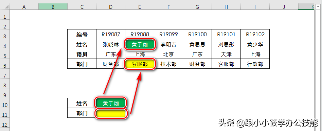Click cell containing R19102
The image size is (322, 131).
pyautogui.click(x=255, y=34)
